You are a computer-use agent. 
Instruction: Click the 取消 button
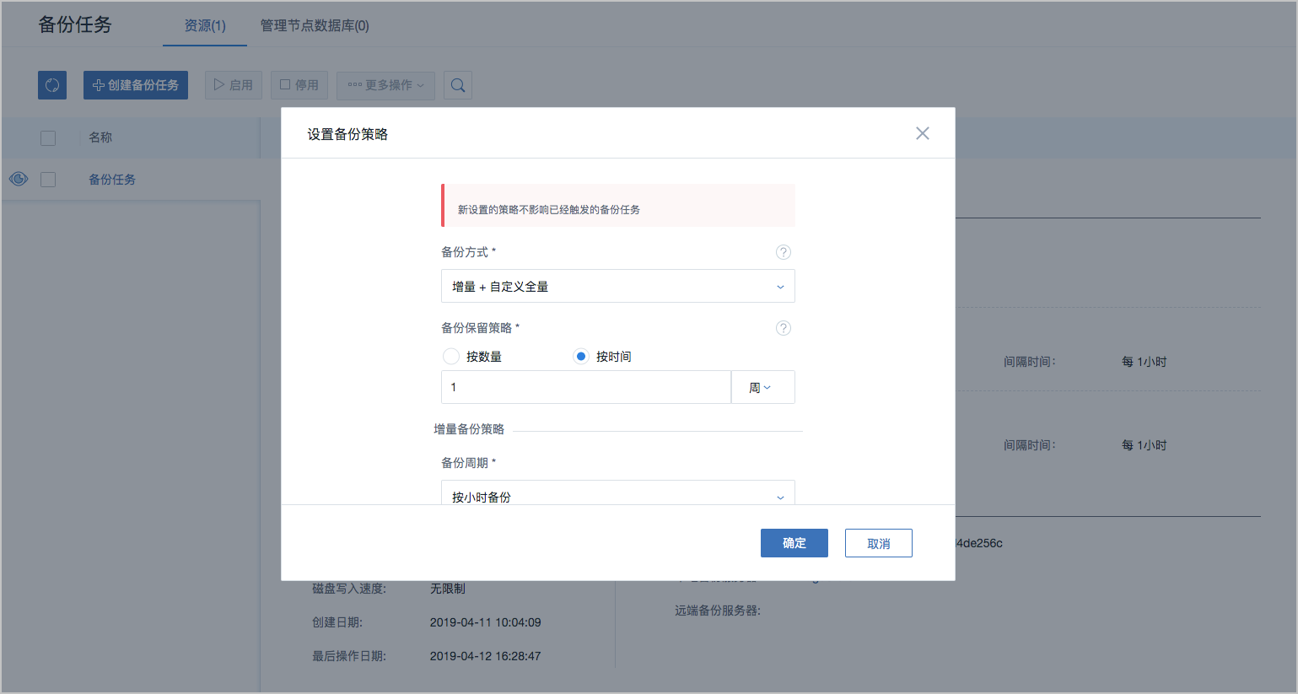[878, 543]
